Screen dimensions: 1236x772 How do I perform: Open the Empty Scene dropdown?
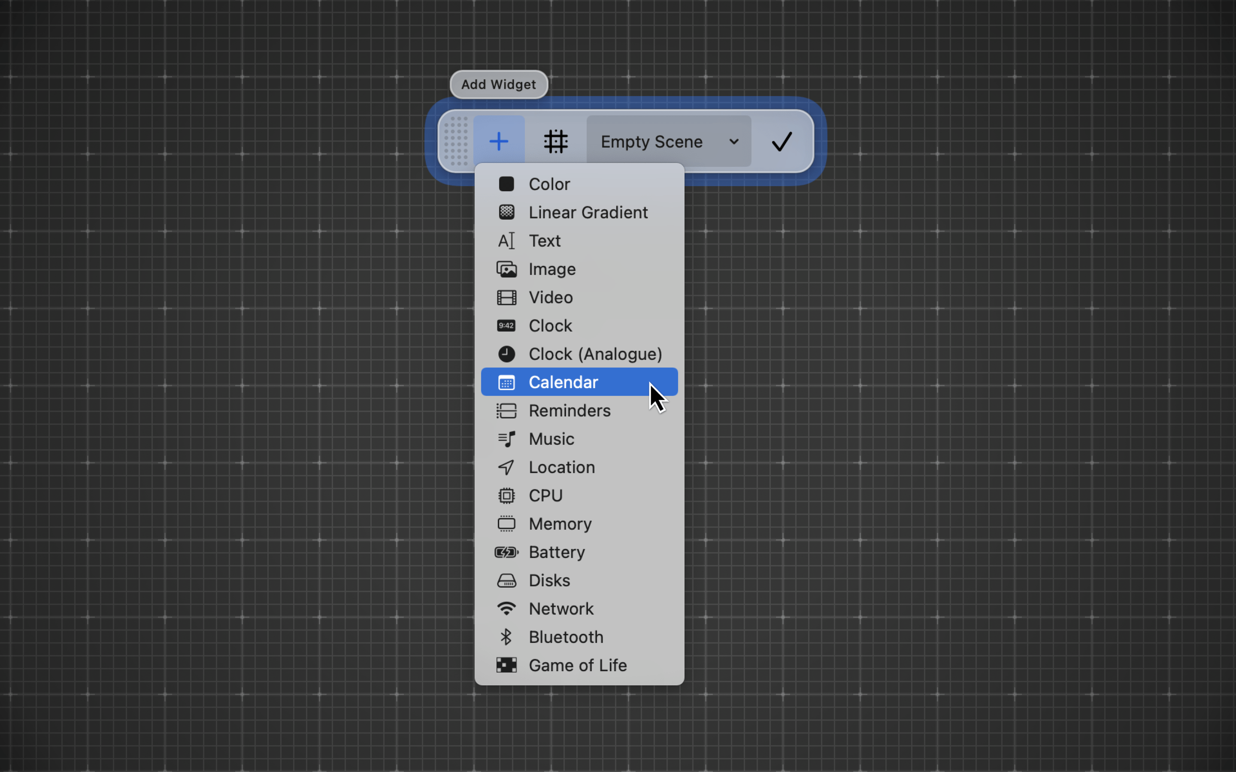click(669, 142)
